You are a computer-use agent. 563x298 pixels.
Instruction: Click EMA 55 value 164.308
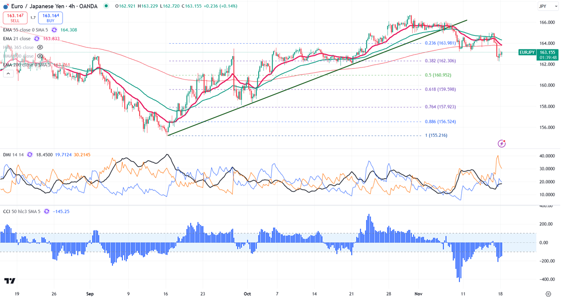(69, 30)
